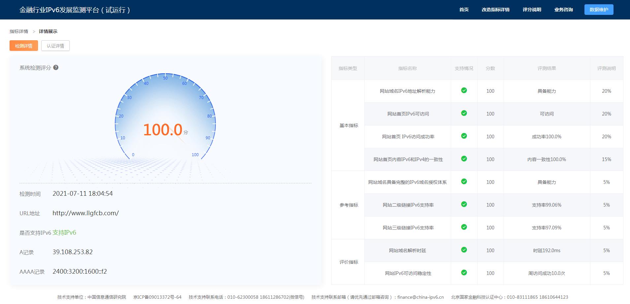Click the URL http://www.llgfcb.com/
The image size is (630, 304).
click(x=86, y=213)
